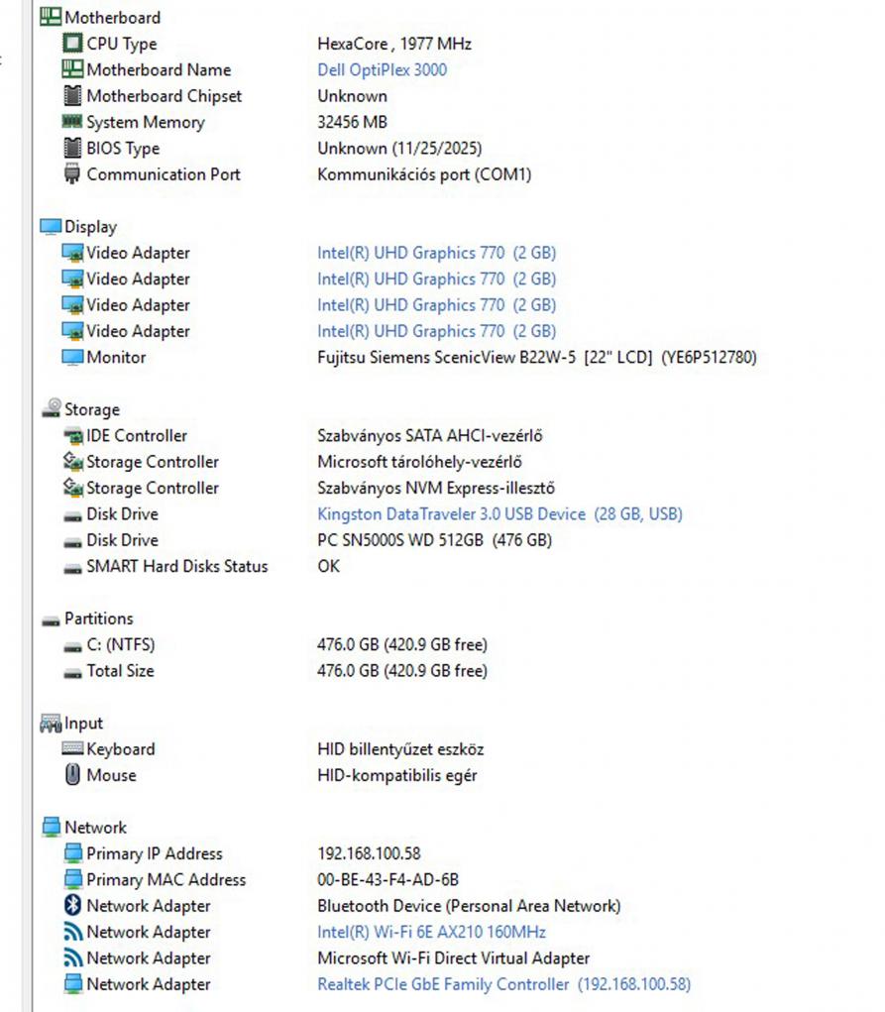Image resolution: width=885 pixels, height=1012 pixels.
Task: Open the Intel Wi-Fi 6E AX210 link
Action: pyautogui.click(x=431, y=933)
